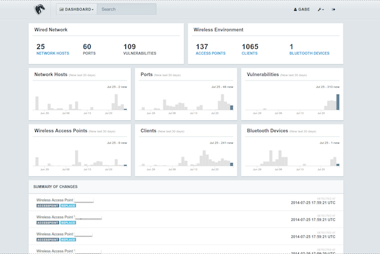Open the wireless Clients link
Screen dimensions: 380x254
click(250, 53)
